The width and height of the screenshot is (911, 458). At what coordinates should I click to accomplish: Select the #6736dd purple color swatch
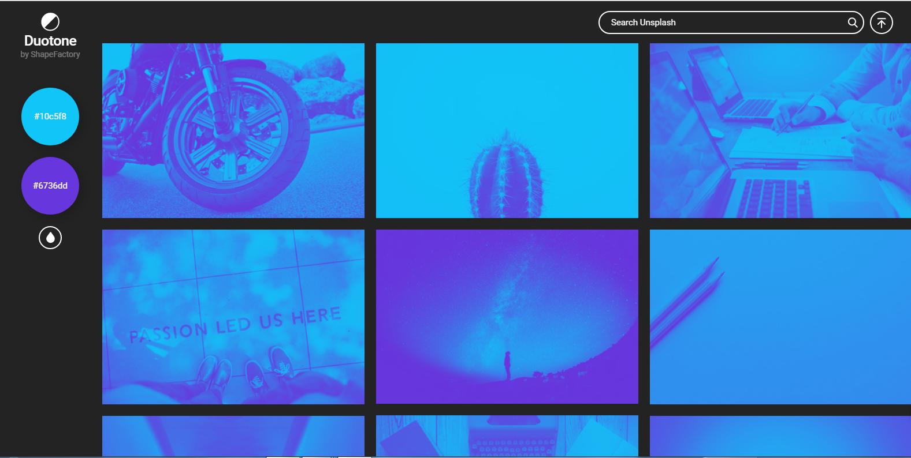50,186
